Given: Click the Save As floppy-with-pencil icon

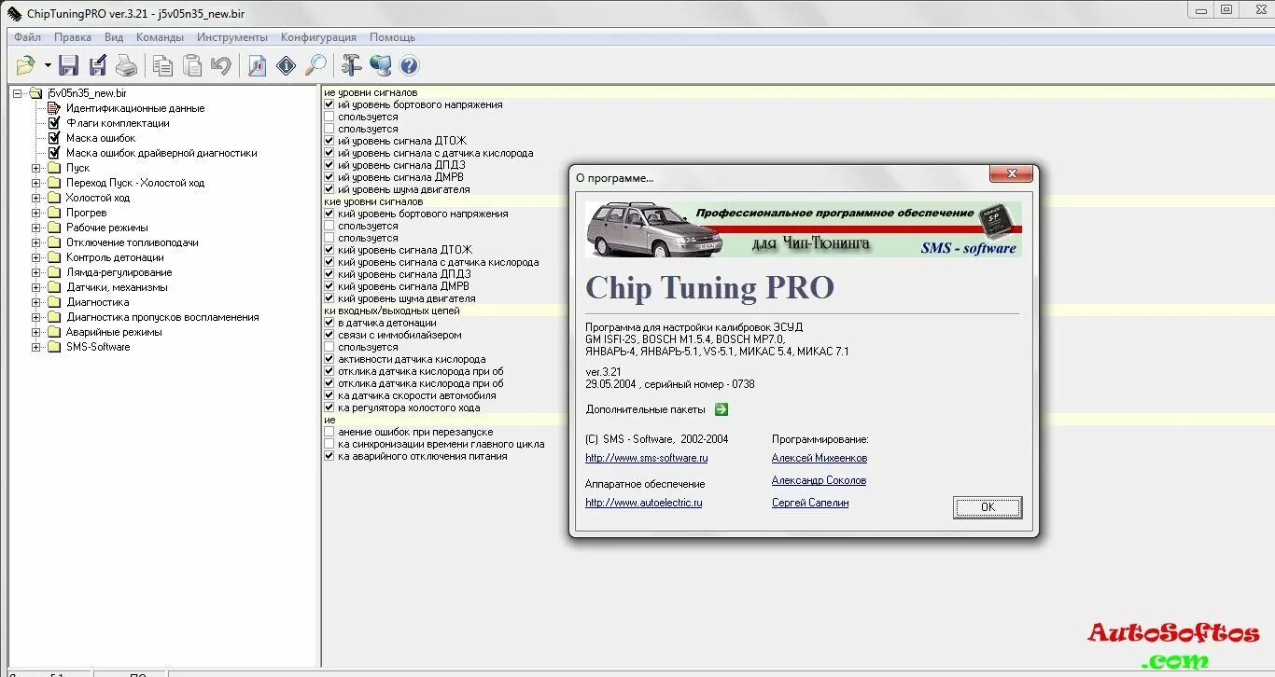Looking at the screenshot, I should [x=98, y=65].
